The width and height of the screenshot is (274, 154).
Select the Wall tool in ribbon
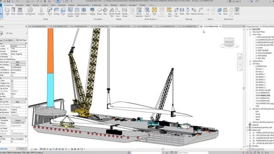click(x=7, y=12)
